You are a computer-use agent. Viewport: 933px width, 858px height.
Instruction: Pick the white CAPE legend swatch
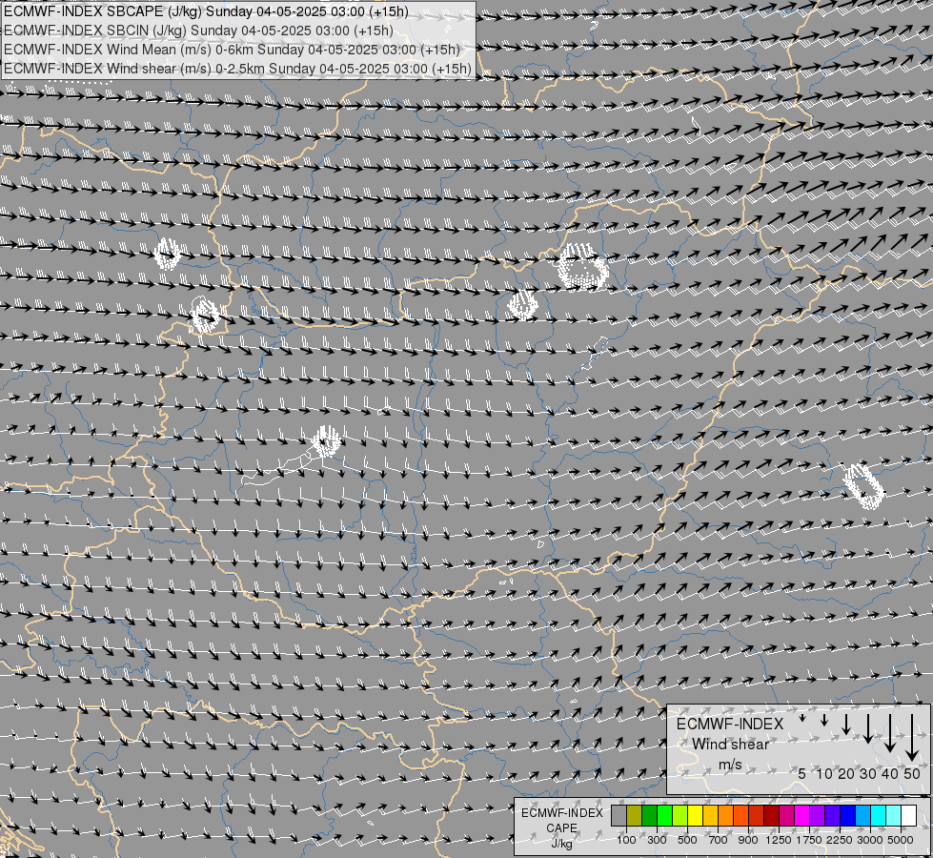[x=909, y=816]
